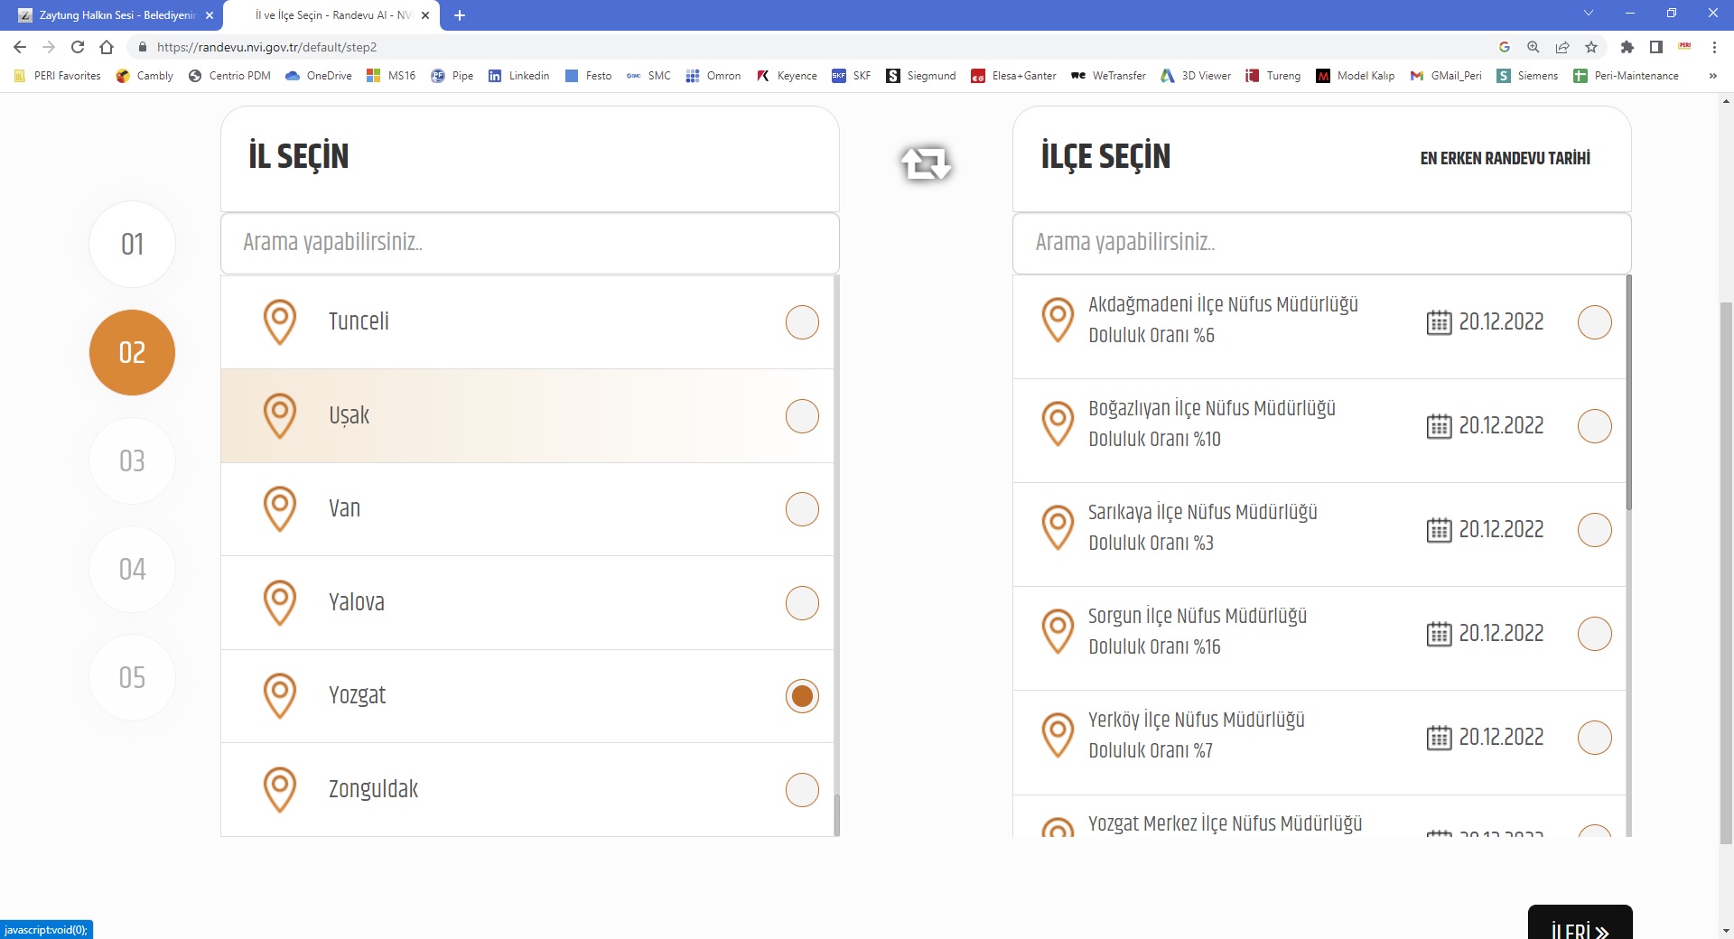Go to step 04 circle
Screen dimensions: 1734x939
click(x=132, y=569)
